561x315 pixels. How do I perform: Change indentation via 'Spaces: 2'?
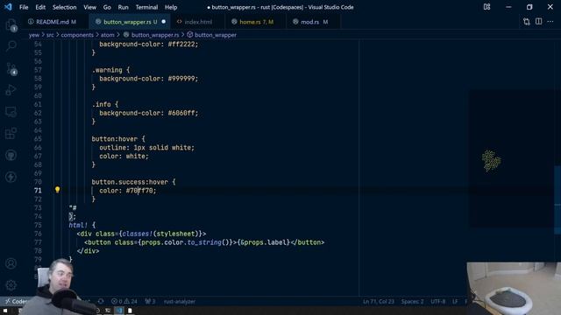tap(412, 301)
